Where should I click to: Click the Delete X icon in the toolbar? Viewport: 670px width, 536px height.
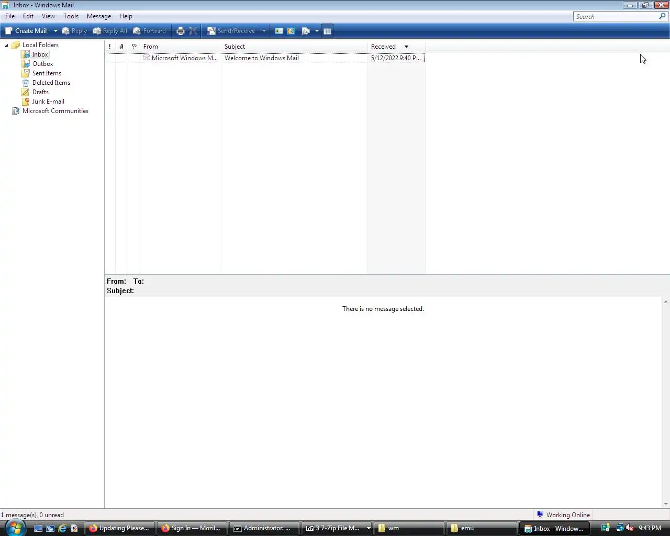point(193,31)
